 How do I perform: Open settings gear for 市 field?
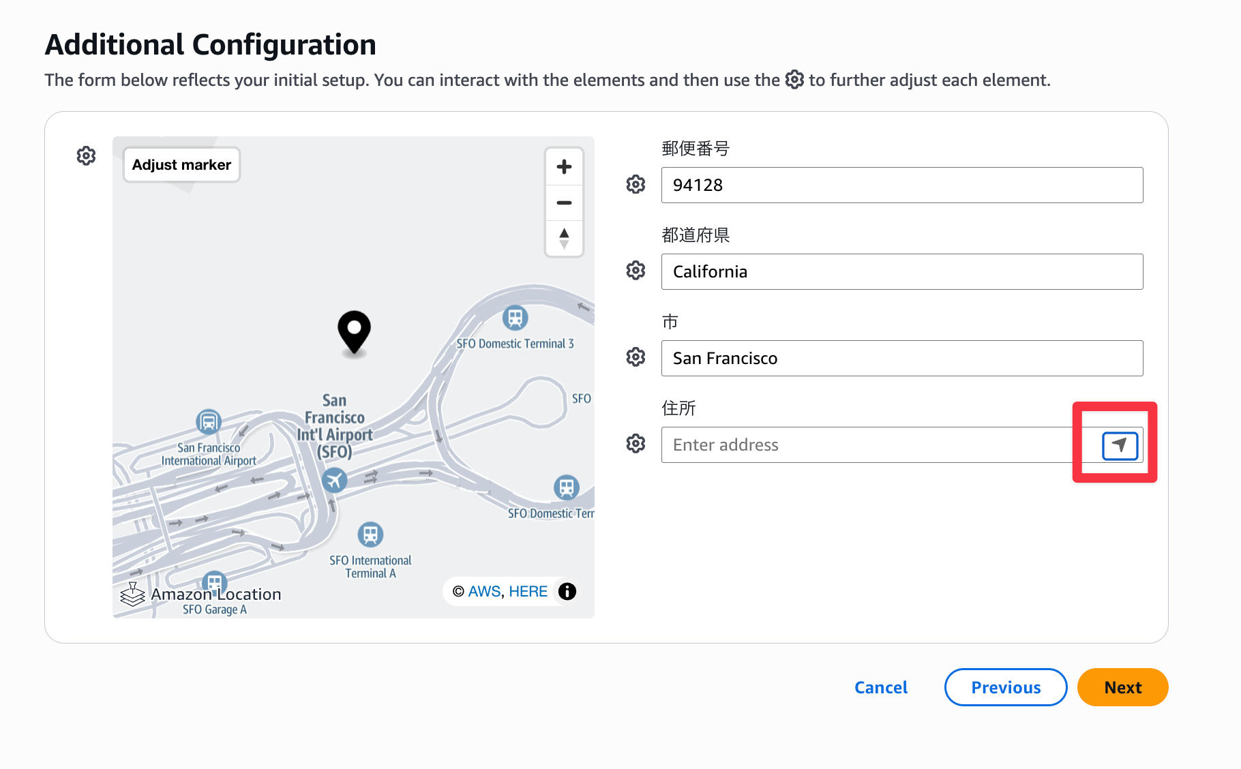point(636,357)
